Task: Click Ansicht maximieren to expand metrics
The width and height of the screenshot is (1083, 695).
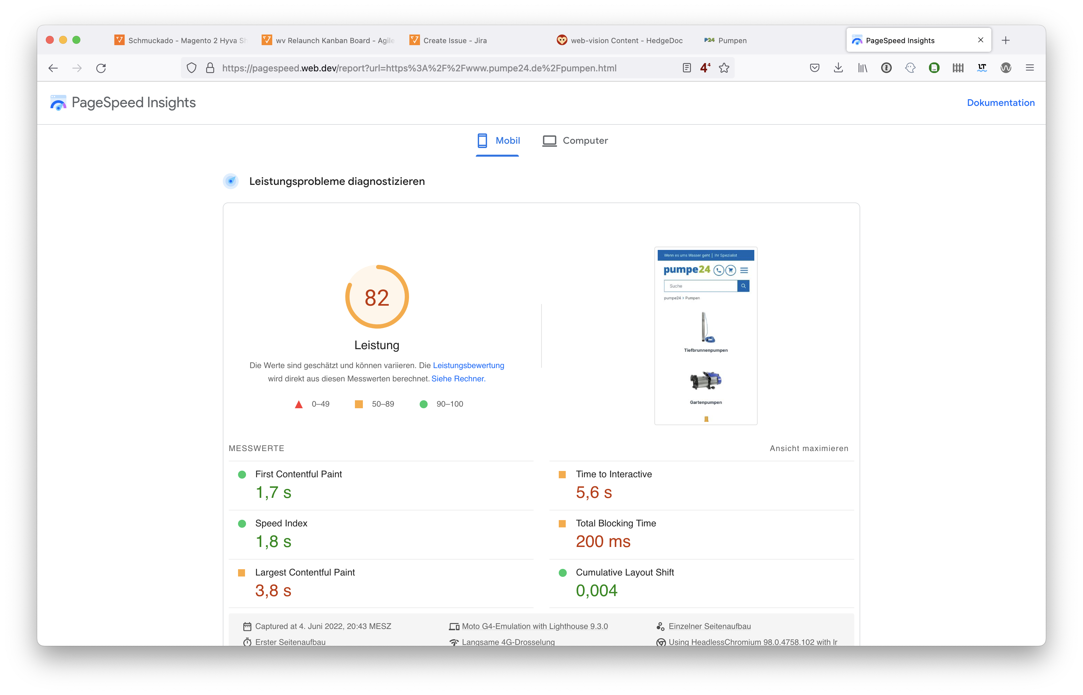Action: 809,447
